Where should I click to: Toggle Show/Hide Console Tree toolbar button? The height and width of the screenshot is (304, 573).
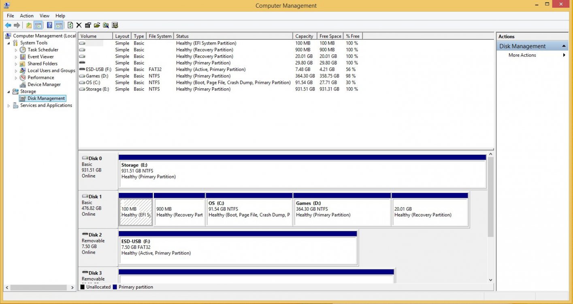(38, 25)
